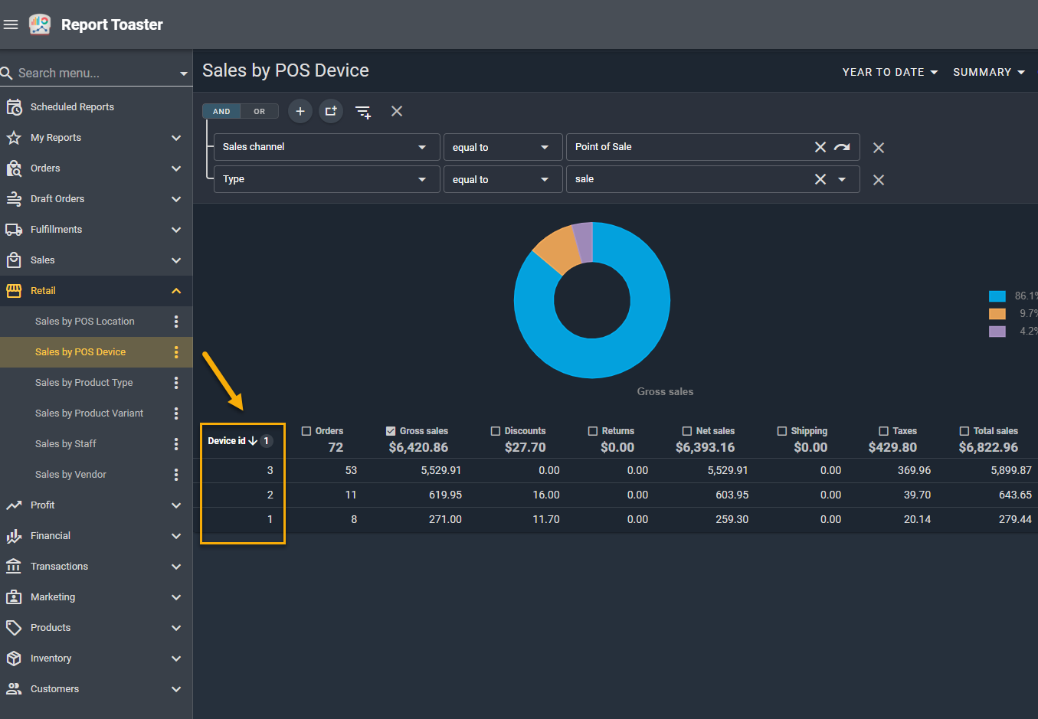Enable the Orders column checkbox
The image size is (1038, 719).
[x=306, y=431]
